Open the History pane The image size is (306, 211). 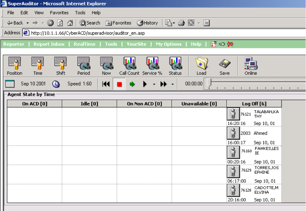pyautogui.click(x=147, y=23)
